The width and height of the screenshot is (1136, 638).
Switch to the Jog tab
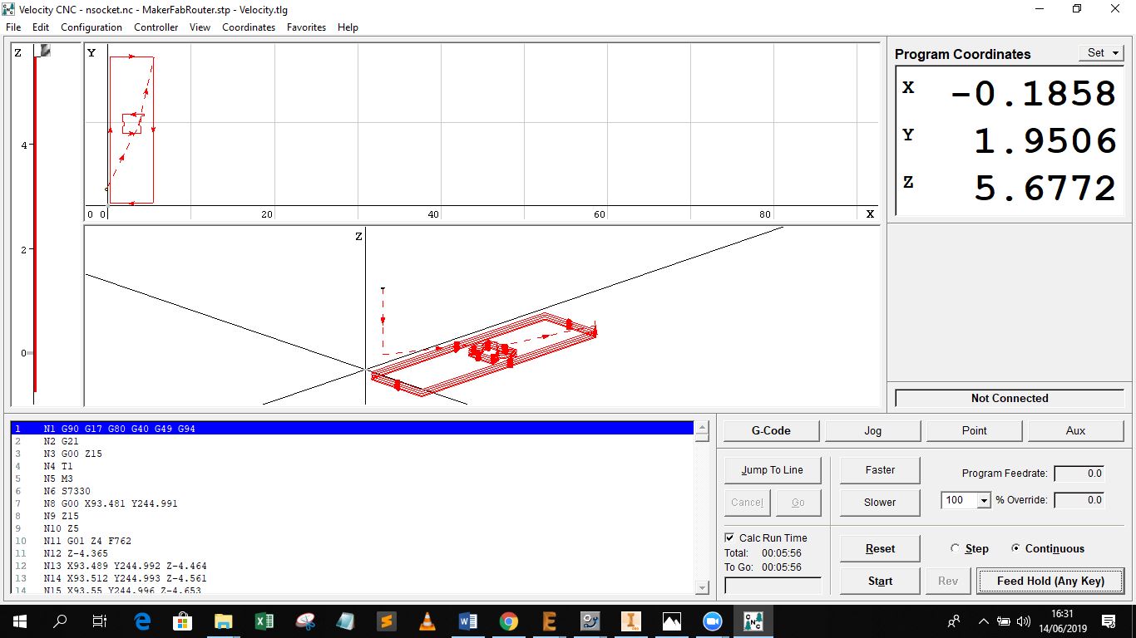(x=872, y=430)
